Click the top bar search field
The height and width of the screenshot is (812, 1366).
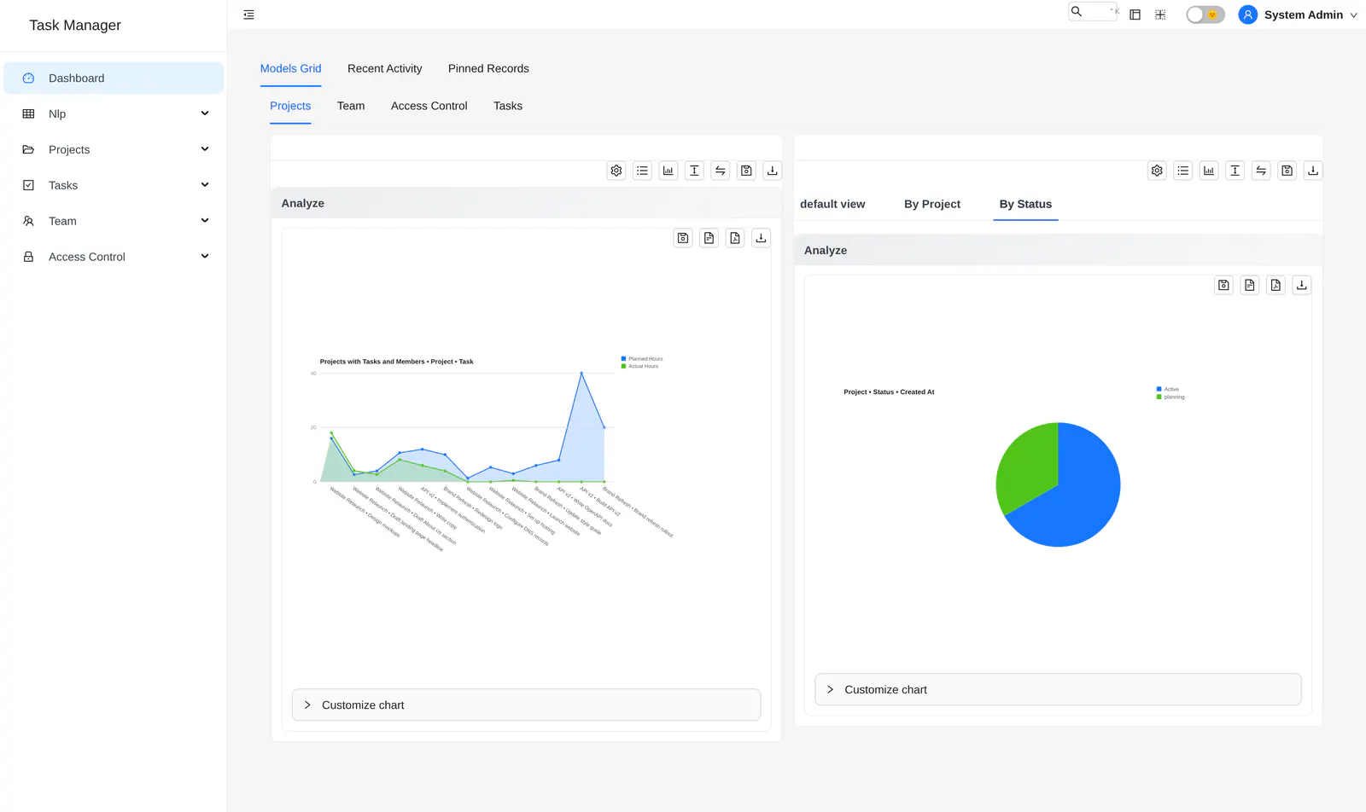click(x=1093, y=12)
